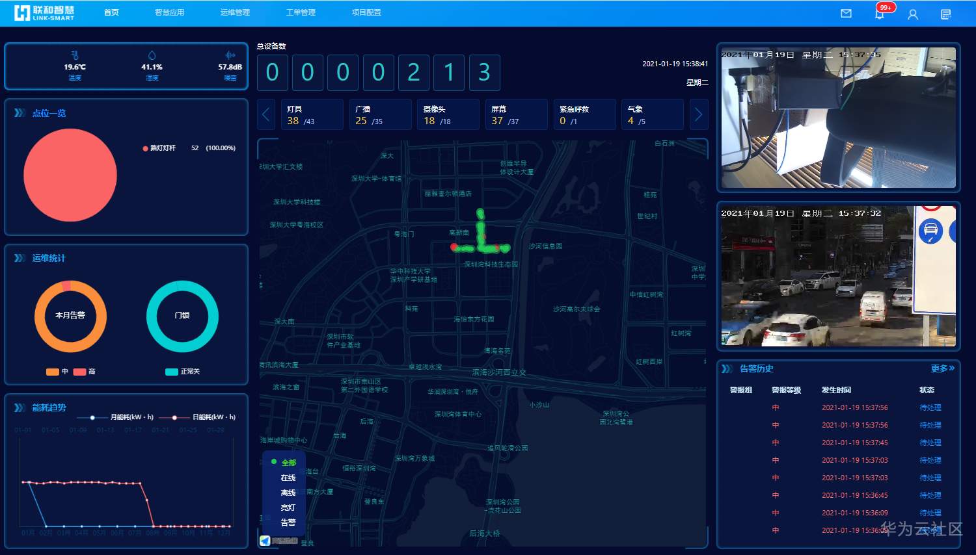Toggle the red 高 alarm legend
The width and height of the screenshot is (976, 555).
(x=85, y=372)
